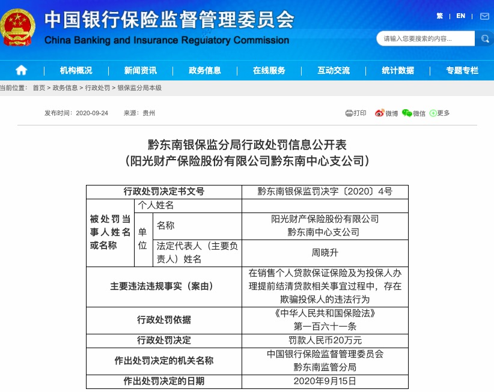Click the search magnifier icon
The height and width of the screenshot is (392, 494).
pos(485,38)
